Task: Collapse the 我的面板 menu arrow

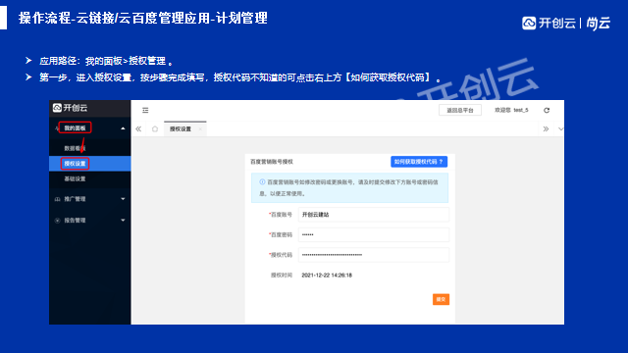Action: click(123, 128)
